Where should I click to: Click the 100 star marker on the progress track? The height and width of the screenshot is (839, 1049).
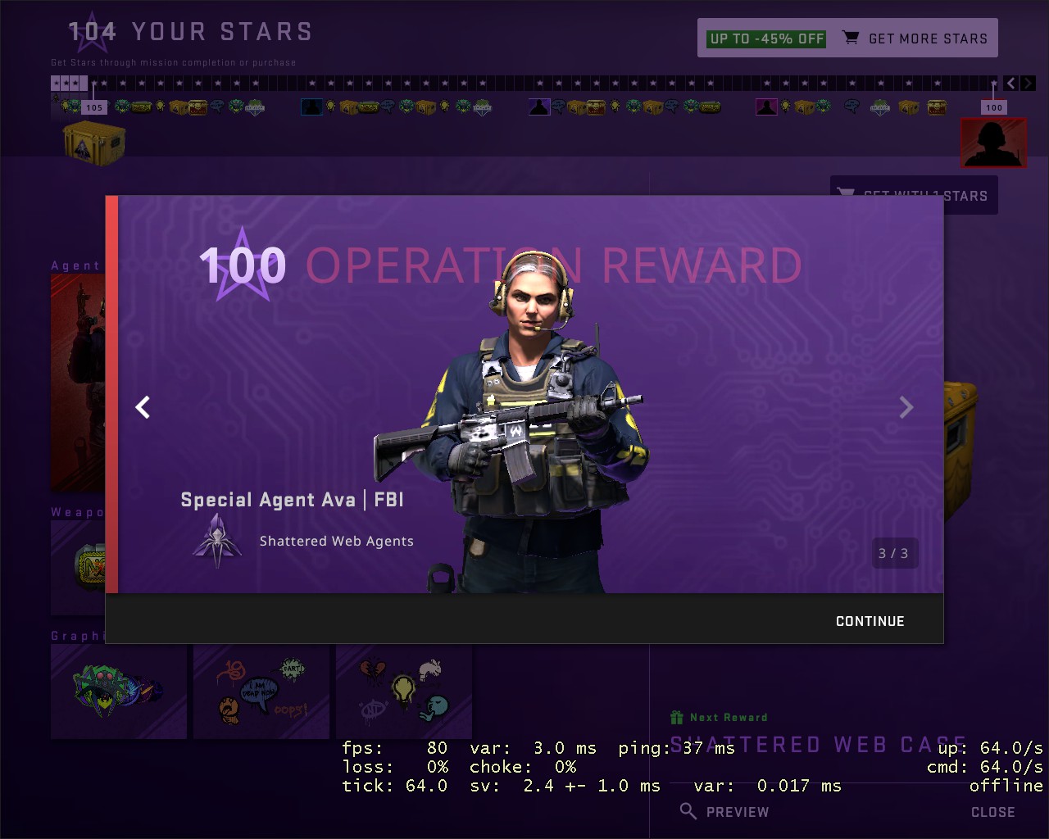994,107
